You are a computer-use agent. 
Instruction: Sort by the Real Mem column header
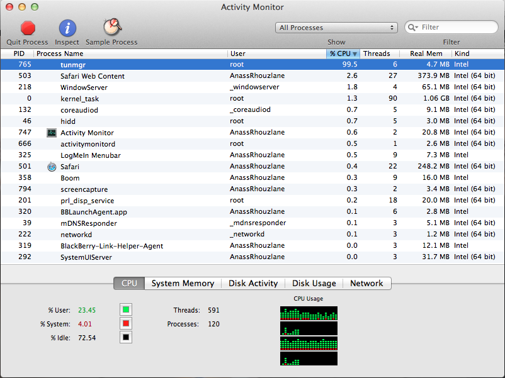click(x=426, y=53)
